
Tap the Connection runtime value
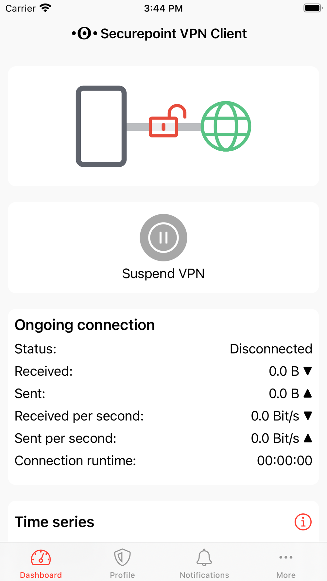(x=284, y=460)
